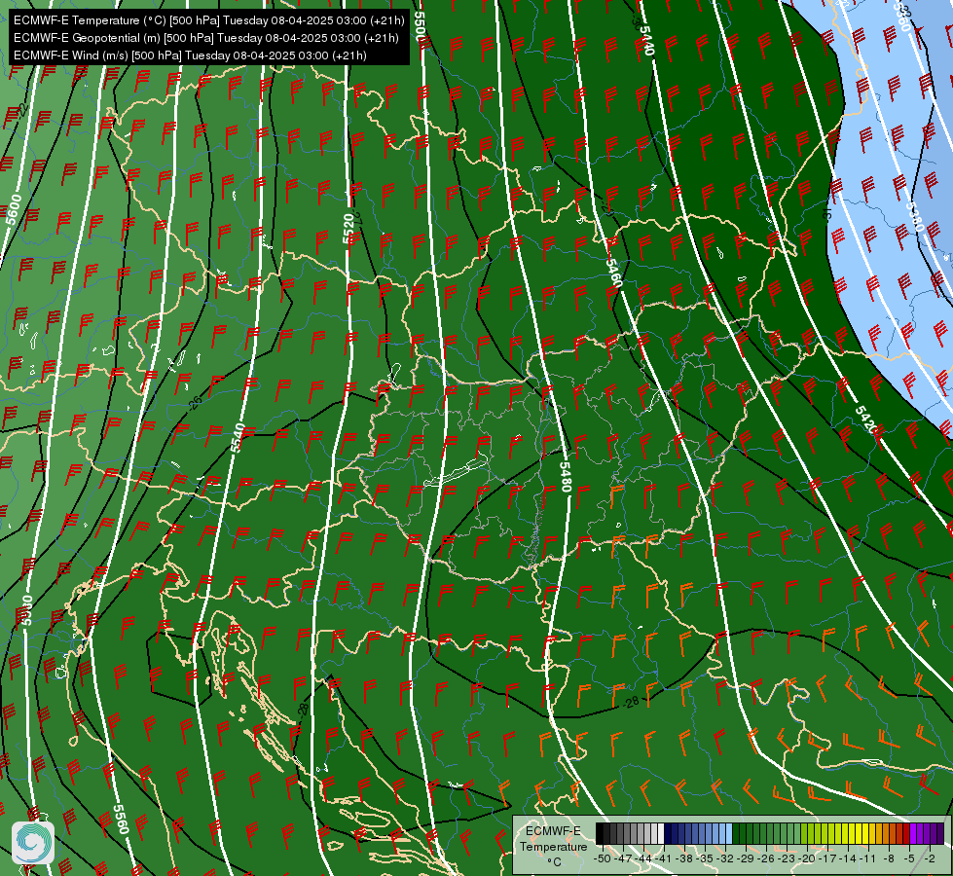The image size is (953, 876).
Task: Click the -32 tick label in the legend
Action: pos(725,859)
